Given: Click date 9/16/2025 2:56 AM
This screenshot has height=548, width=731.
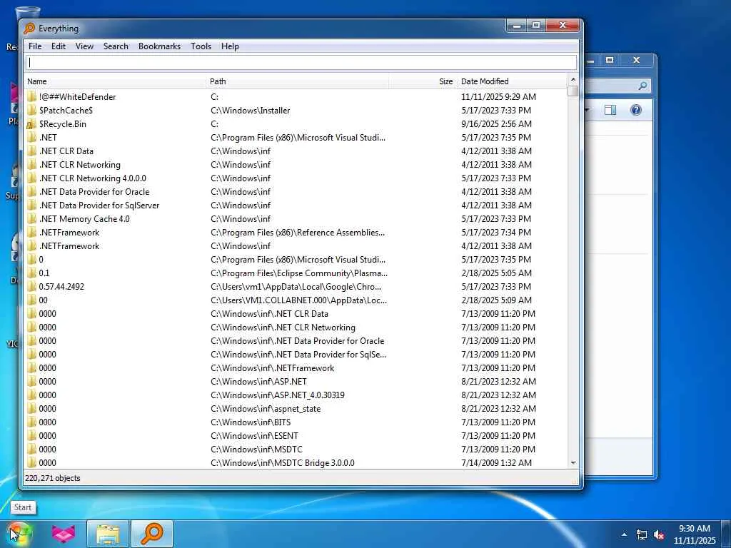Looking at the screenshot, I should 497,124.
